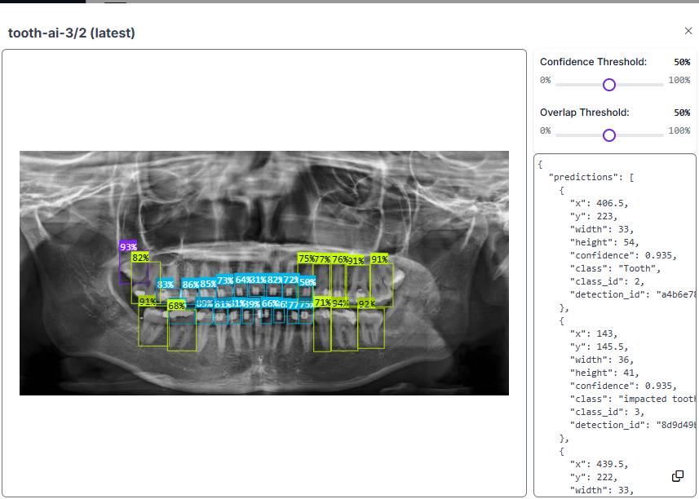
Task: Click the blue 83% detection label
Action: tap(165, 285)
